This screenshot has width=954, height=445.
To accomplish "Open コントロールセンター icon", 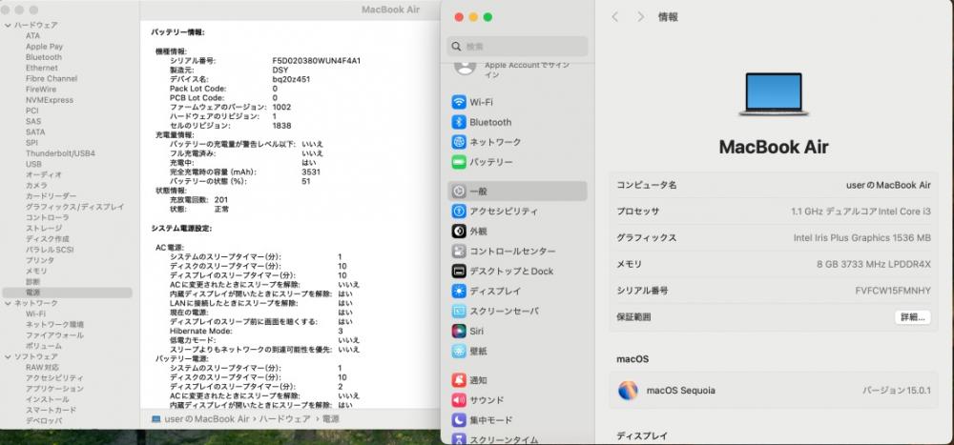I will coord(459,251).
